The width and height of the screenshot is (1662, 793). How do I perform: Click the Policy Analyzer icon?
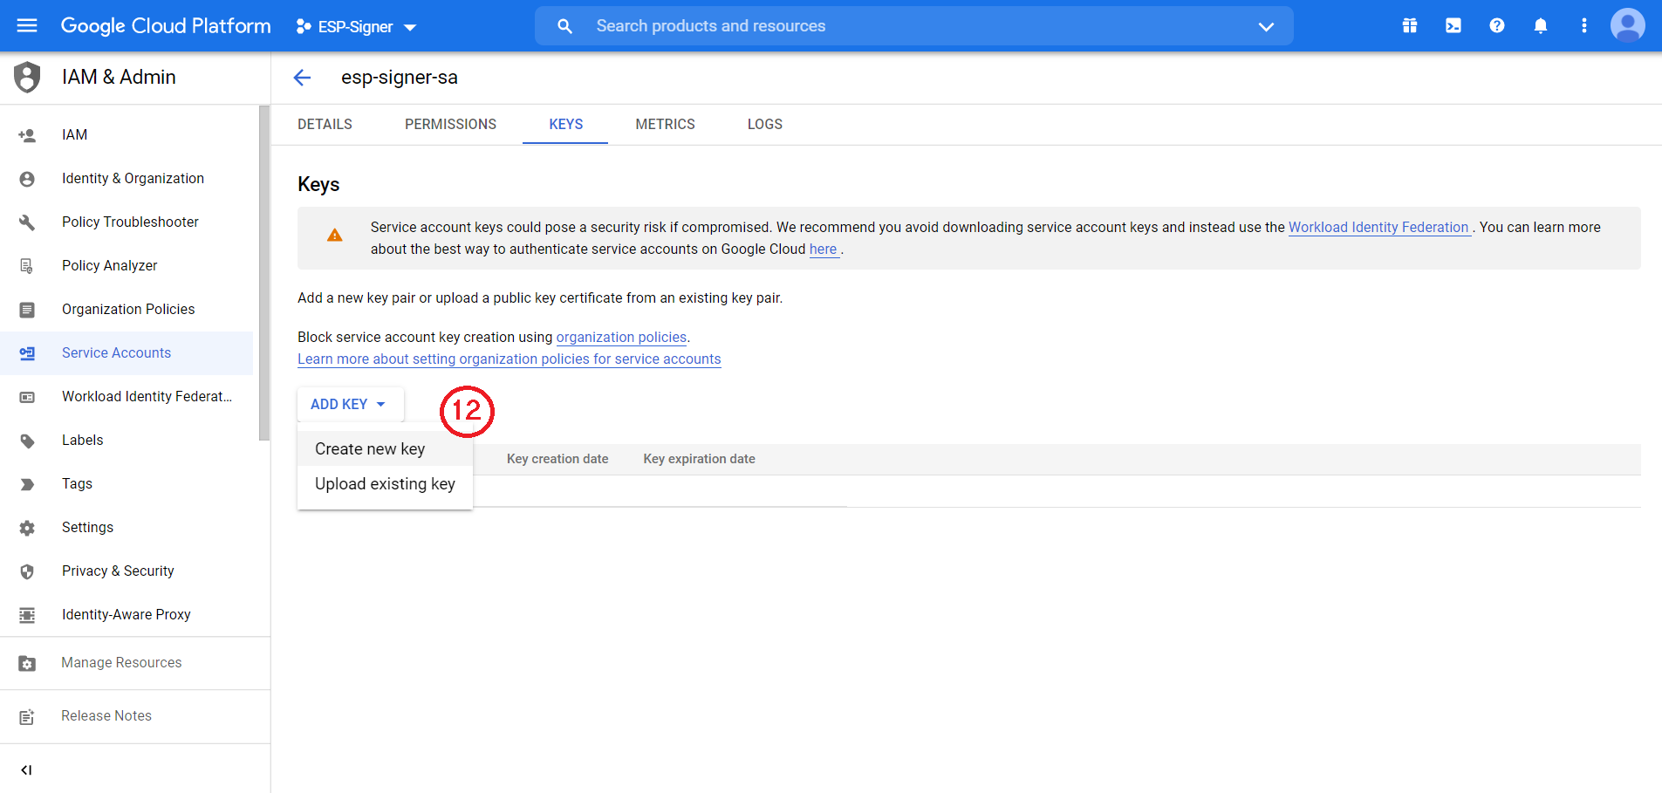coord(27,266)
